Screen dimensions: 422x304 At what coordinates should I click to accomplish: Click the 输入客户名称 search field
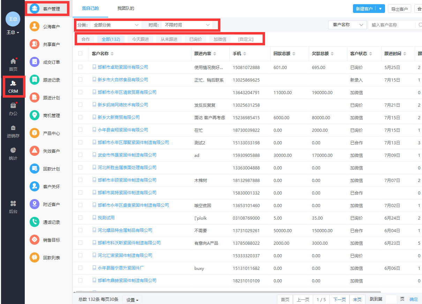(392, 25)
